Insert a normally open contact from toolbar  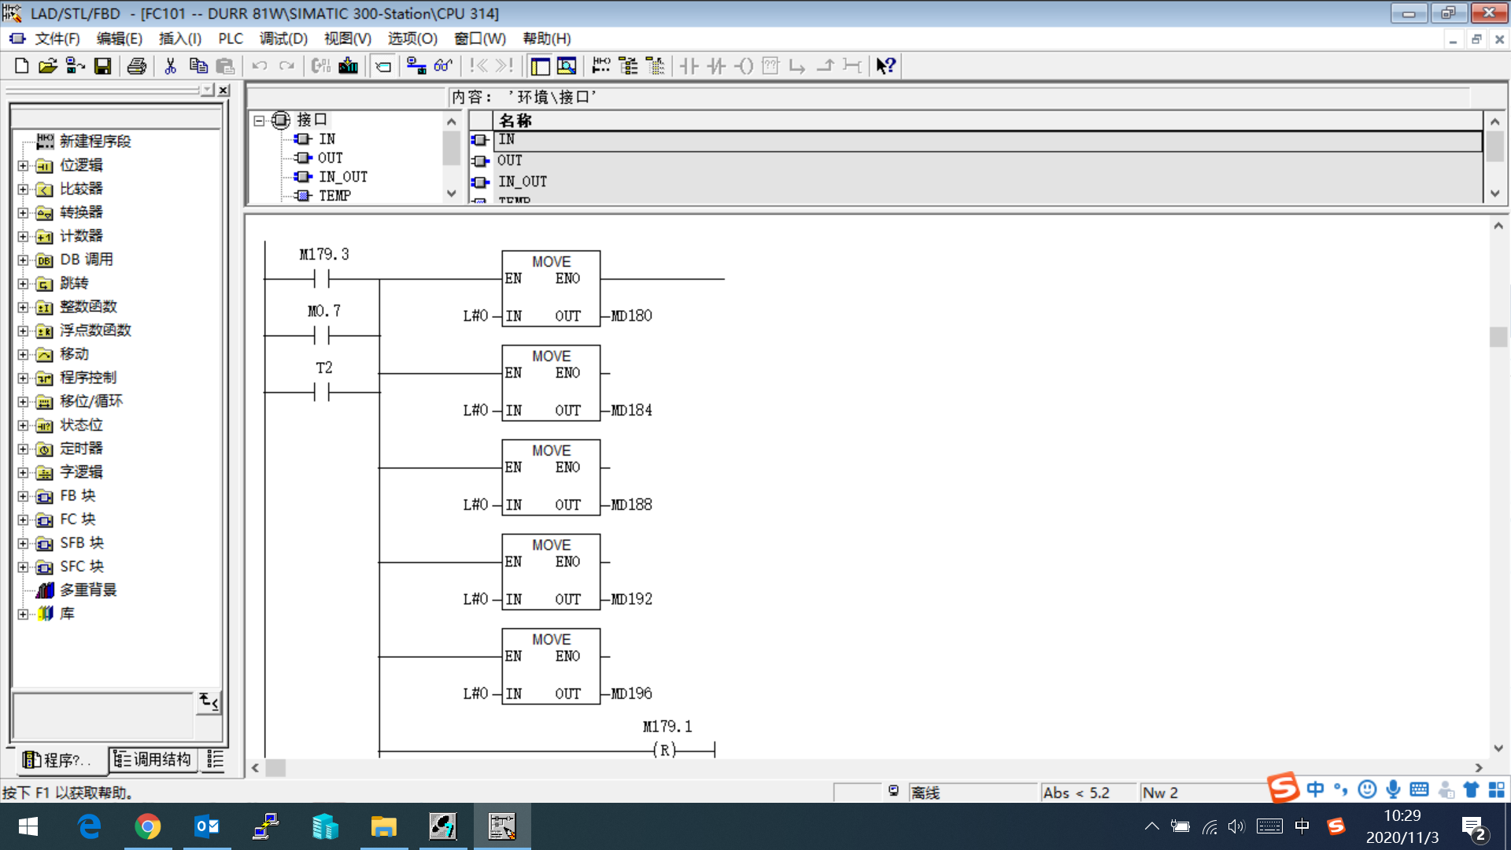[x=689, y=66]
